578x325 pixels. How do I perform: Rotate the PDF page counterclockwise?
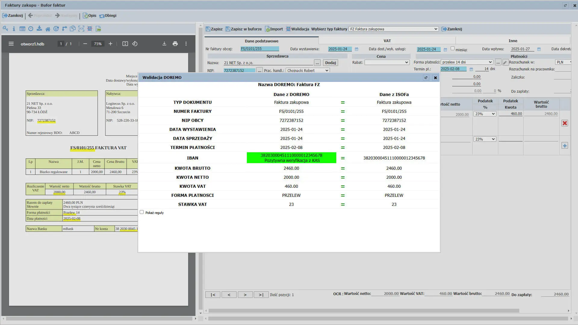[x=135, y=44]
